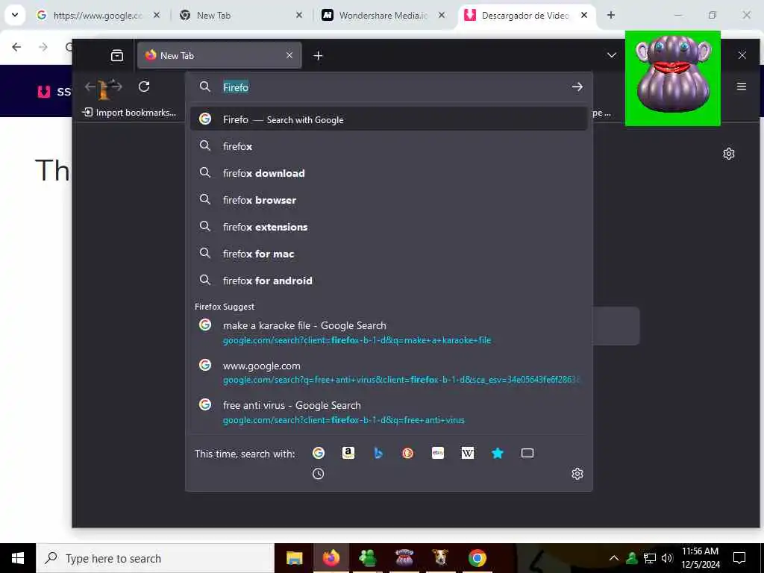Open the dog icon app in taskbar
Viewport: 764px width, 573px height.
440,558
